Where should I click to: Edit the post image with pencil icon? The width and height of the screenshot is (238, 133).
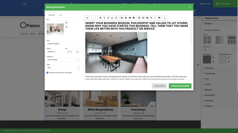66,23
